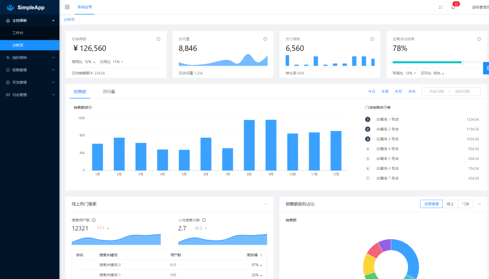The image size is (489, 279).
Task: Open the blue settings gear on right edge
Action: (x=487, y=68)
